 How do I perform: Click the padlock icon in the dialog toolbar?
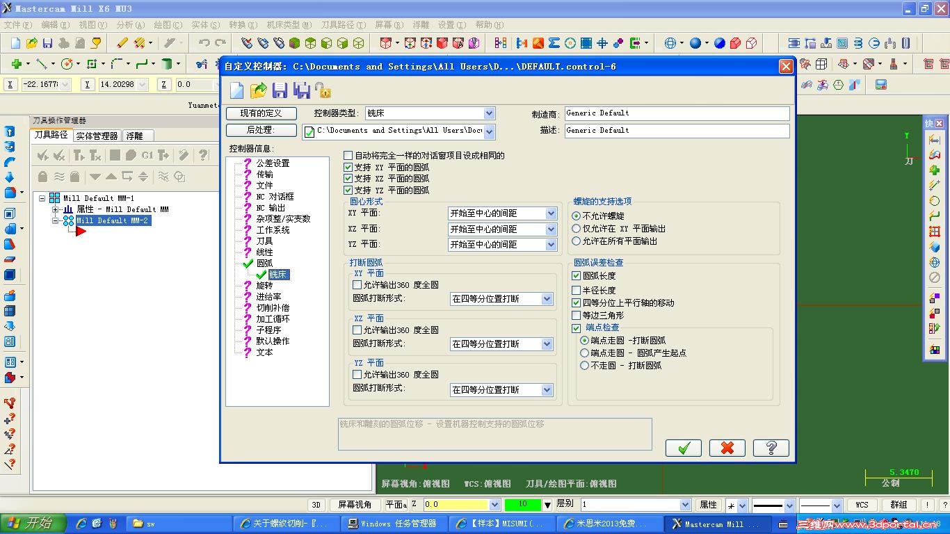323,90
